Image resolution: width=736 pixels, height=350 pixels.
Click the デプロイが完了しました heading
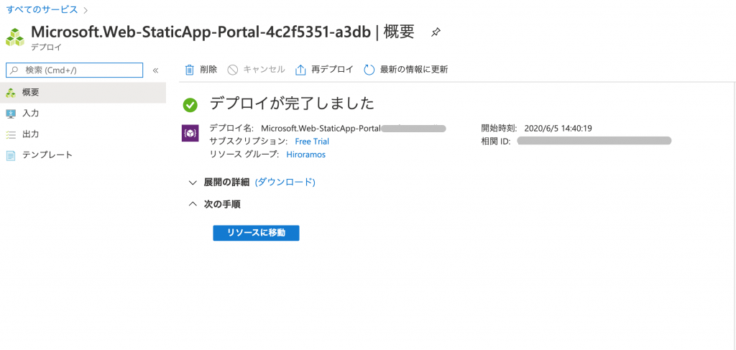[292, 103]
